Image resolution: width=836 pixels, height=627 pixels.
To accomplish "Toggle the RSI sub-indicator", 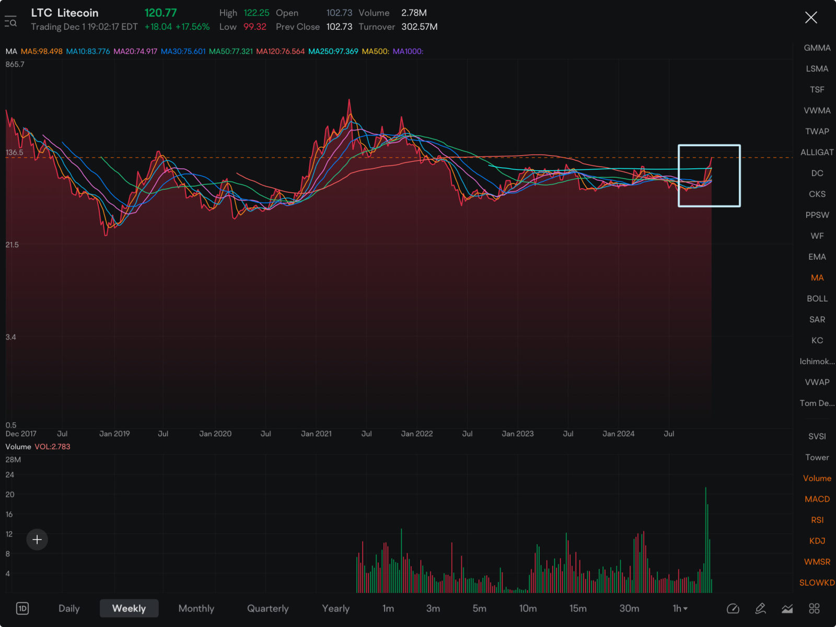I will [817, 520].
